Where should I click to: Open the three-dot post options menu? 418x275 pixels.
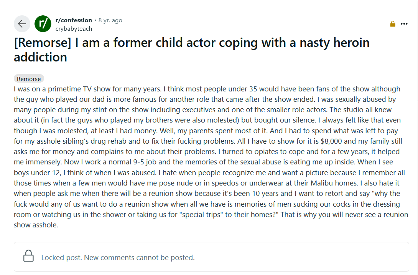tap(404, 24)
